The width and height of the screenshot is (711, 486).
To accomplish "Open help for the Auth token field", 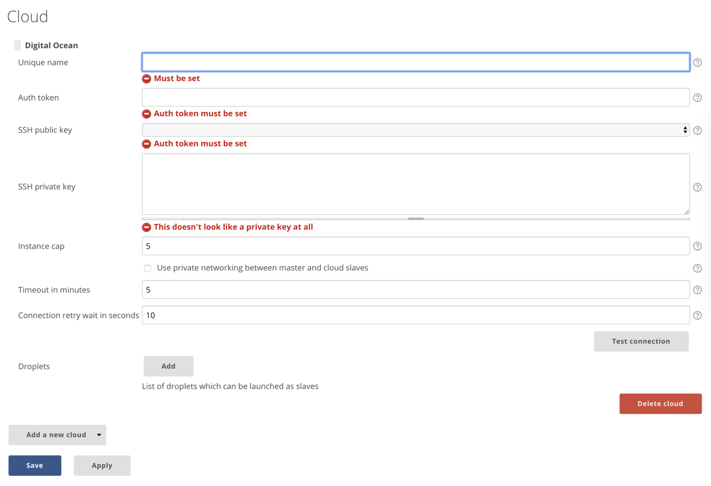I will pos(698,98).
